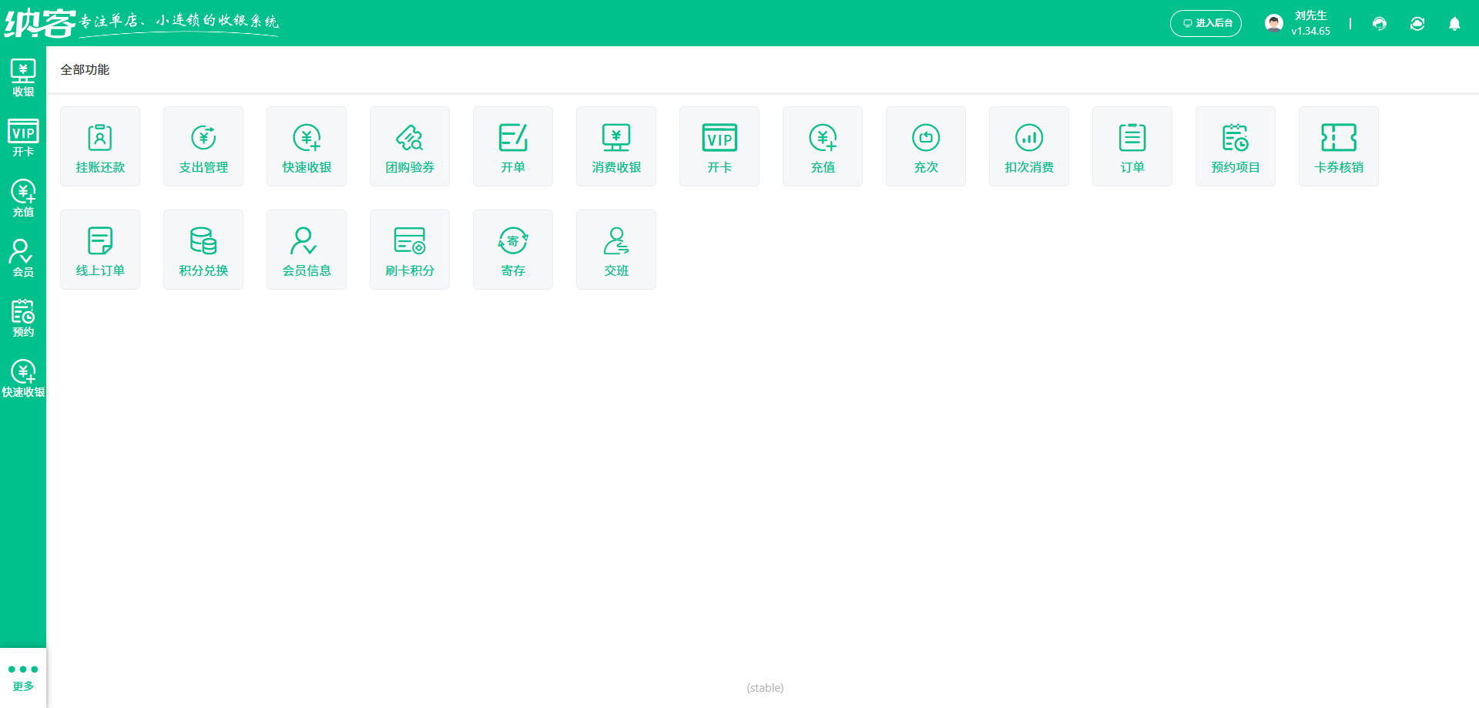Open the 开卡 tile in function grid
1479x708 pixels.
tap(719, 146)
